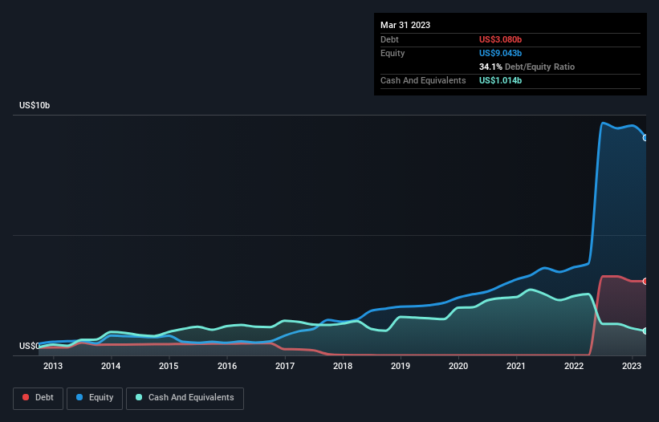Click the 2020 x-axis label

tap(458, 366)
